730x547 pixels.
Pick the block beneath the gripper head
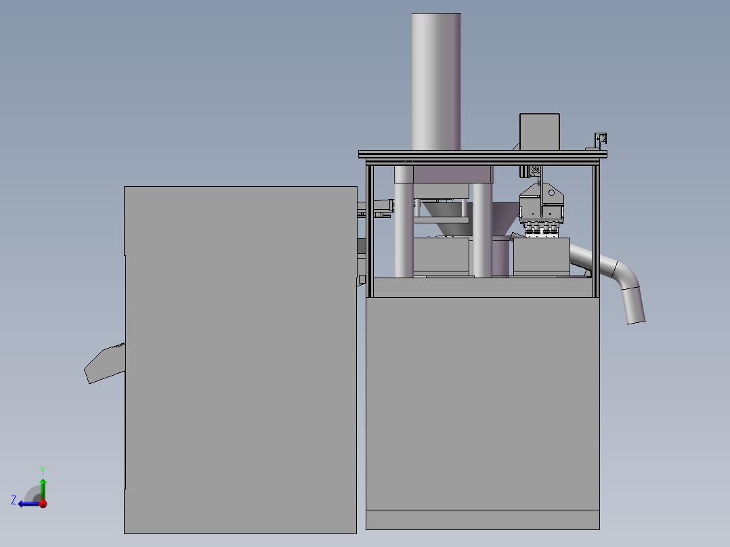(542, 256)
